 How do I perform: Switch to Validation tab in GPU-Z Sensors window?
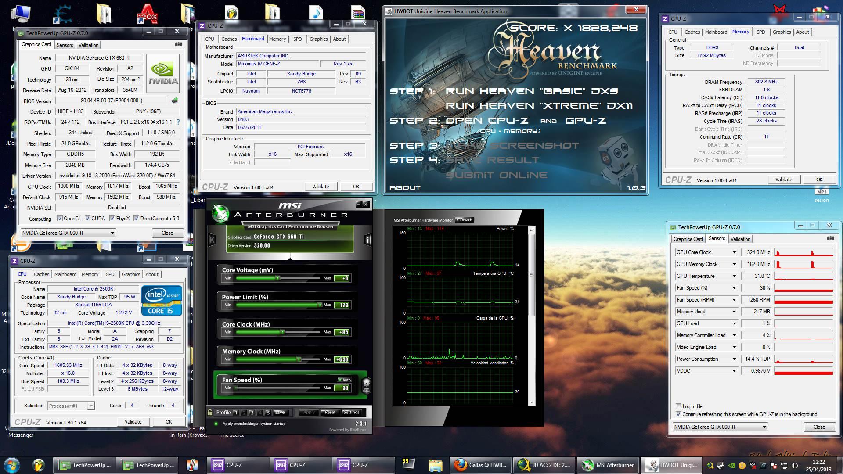740,239
